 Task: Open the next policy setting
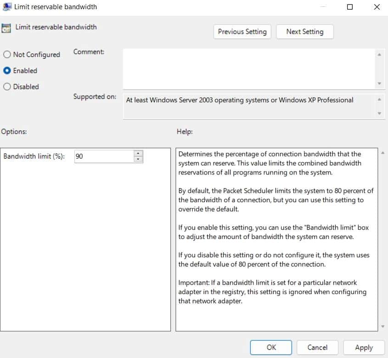(304, 32)
